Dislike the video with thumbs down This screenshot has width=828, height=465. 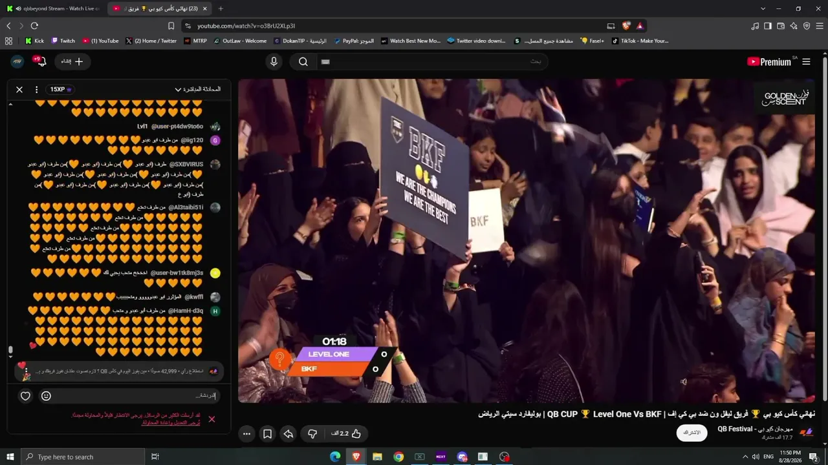click(x=312, y=434)
